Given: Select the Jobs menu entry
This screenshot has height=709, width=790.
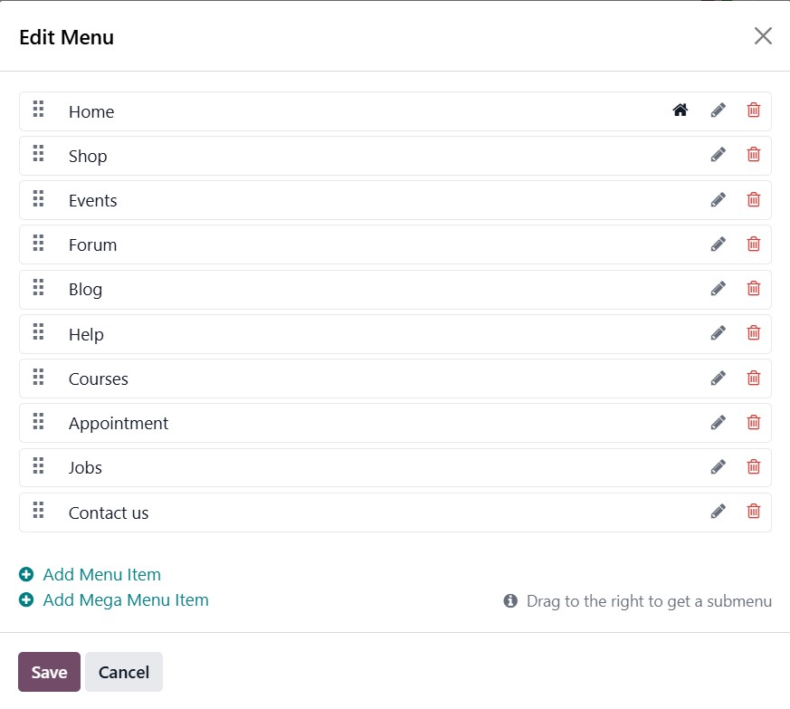Looking at the screenshot, I should point(85,468).
